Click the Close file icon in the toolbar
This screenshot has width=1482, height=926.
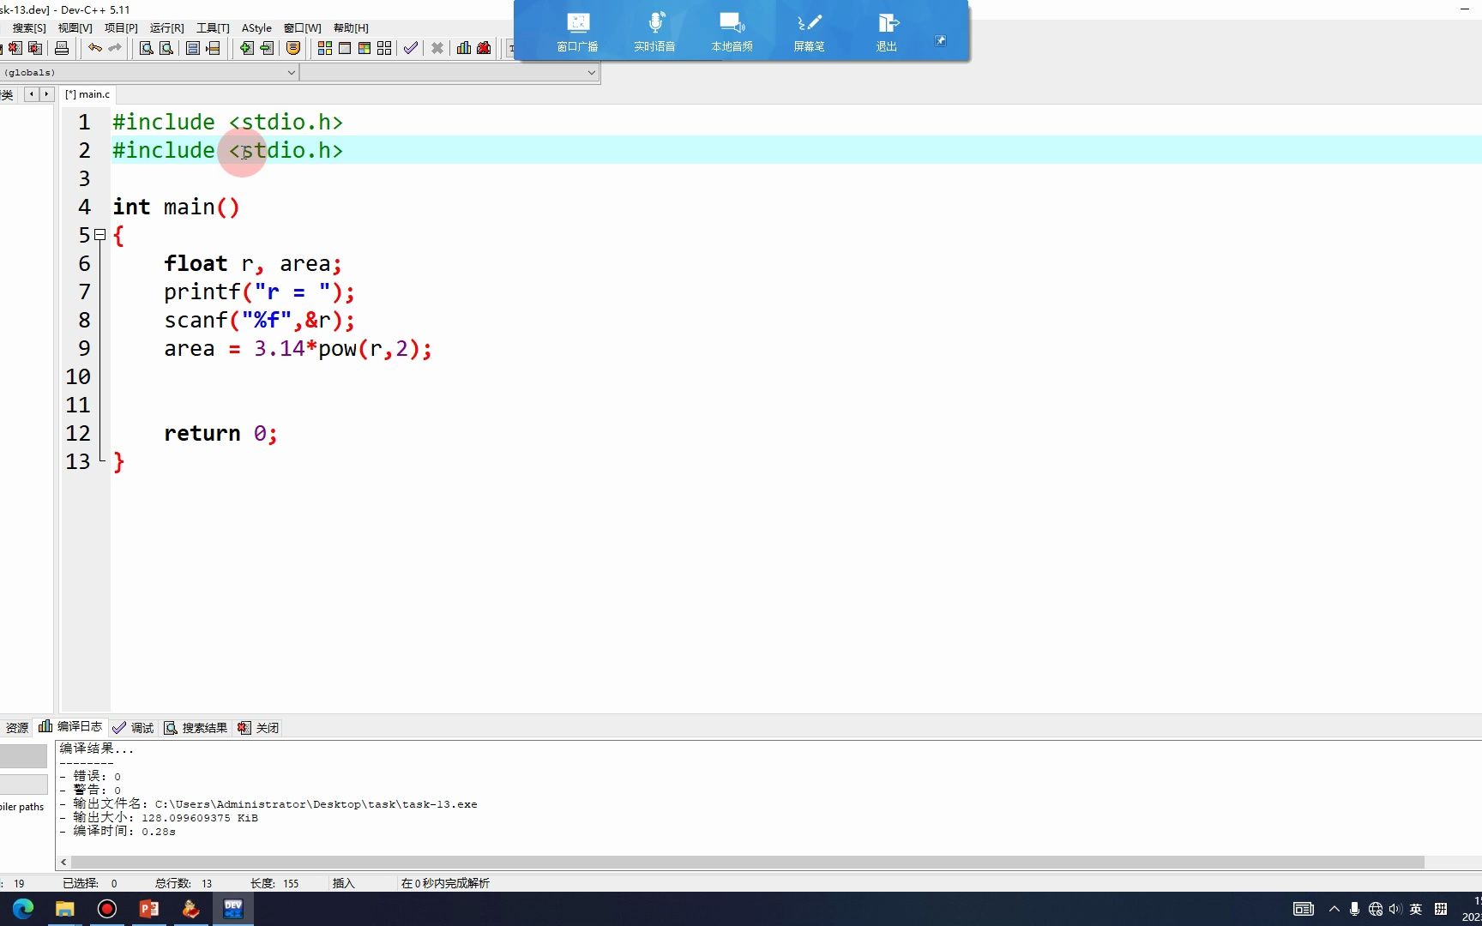[15, 48]
